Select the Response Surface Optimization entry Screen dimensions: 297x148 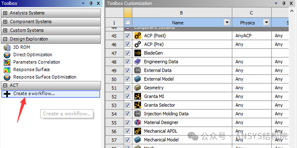click(45, 77)
